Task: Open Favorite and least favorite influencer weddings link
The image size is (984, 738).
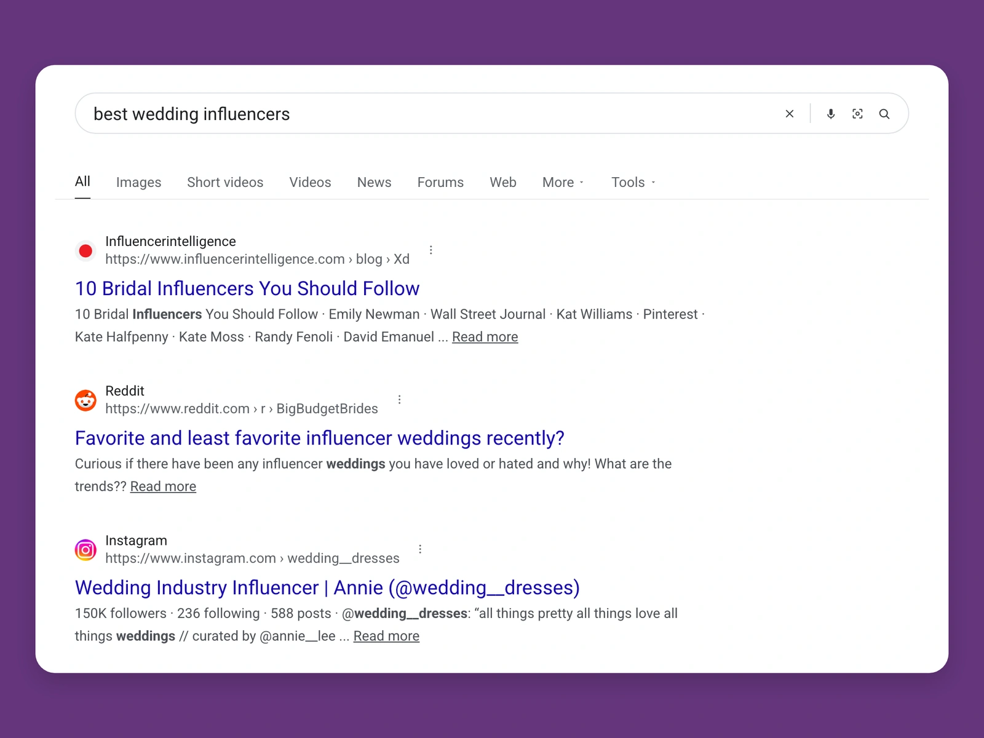Action: click(320, 438)
